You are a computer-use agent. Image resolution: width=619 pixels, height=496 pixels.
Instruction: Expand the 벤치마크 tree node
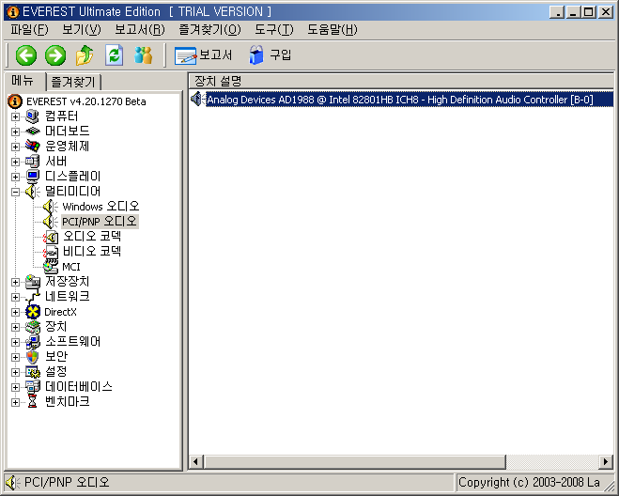coord(15,402)
